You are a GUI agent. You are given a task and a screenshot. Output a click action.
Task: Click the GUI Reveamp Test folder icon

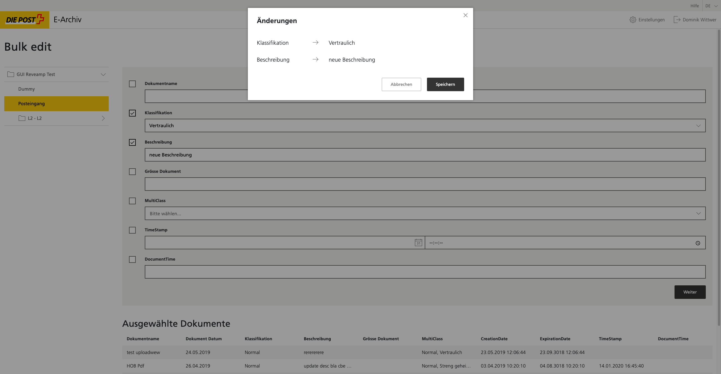[x=11, y=74]
